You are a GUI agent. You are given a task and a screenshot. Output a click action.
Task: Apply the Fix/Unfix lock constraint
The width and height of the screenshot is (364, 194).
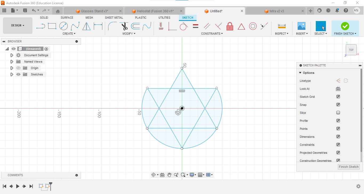[230, 26]
